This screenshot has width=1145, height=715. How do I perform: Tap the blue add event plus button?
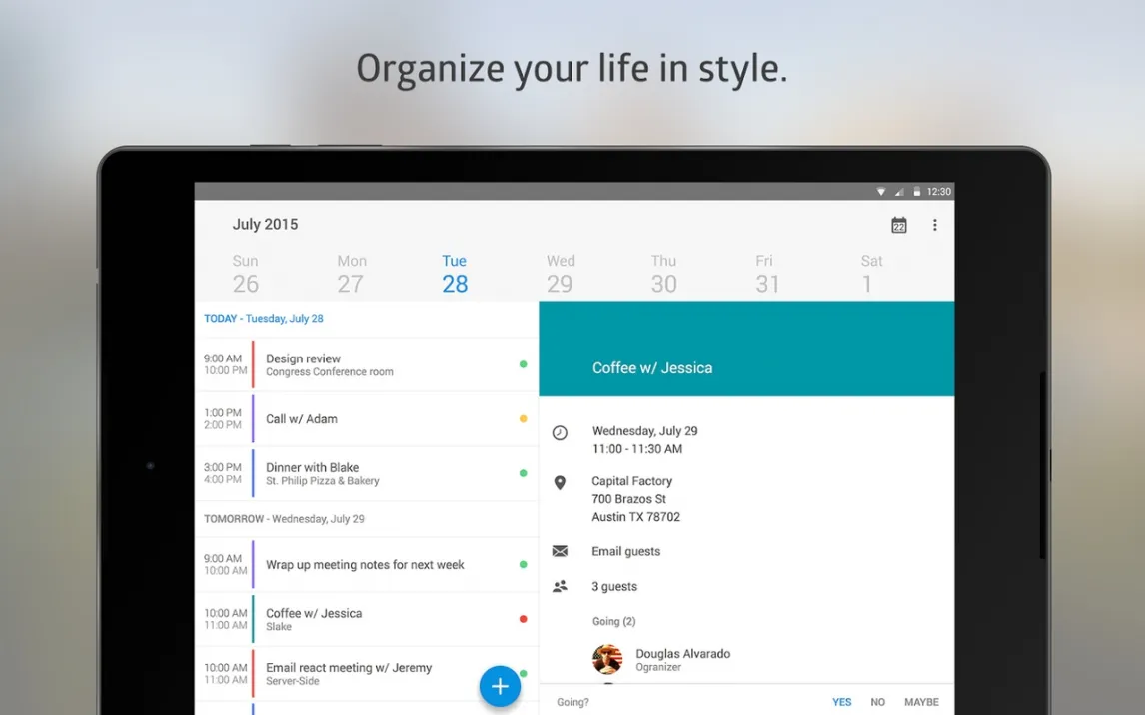point(500,687)
